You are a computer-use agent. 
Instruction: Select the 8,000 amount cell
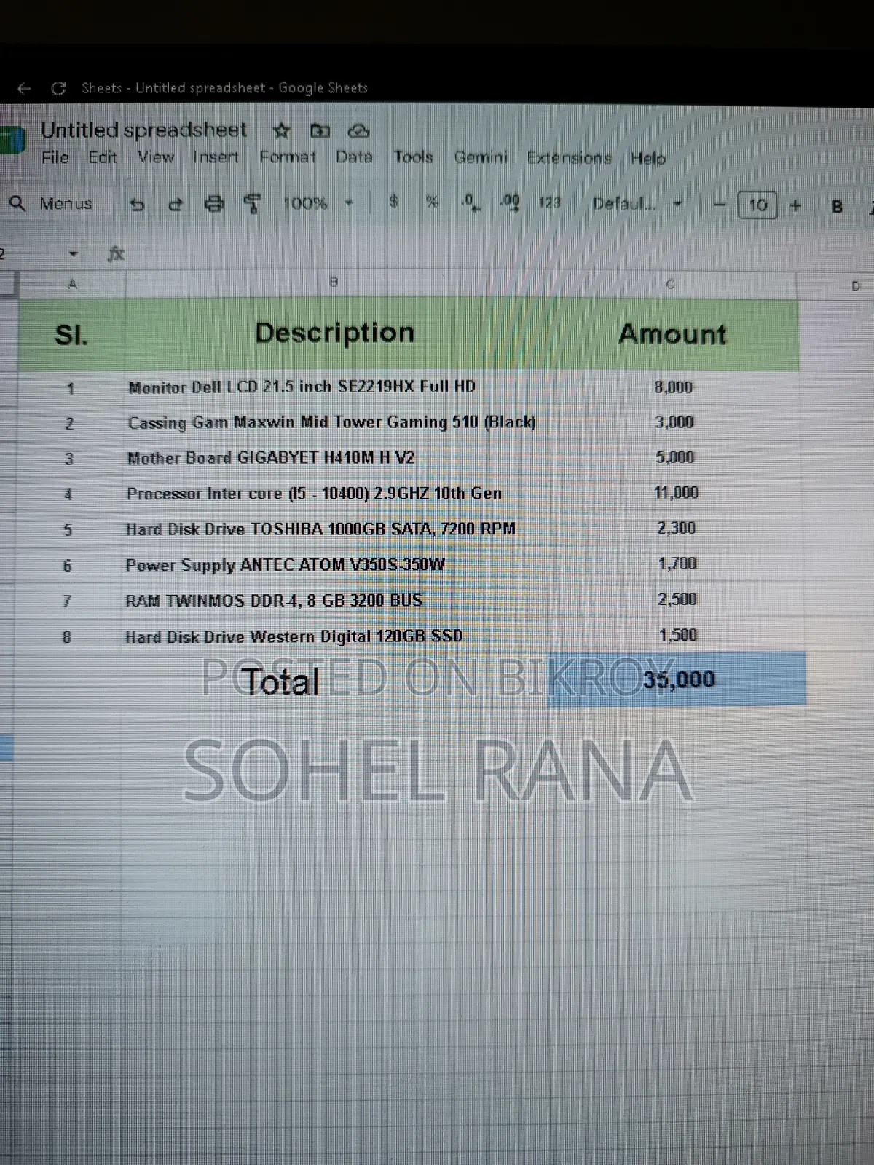pos(673,387)
